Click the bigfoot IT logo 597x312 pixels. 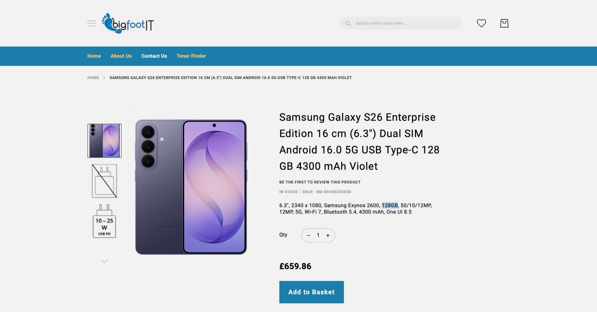point(128,24)
